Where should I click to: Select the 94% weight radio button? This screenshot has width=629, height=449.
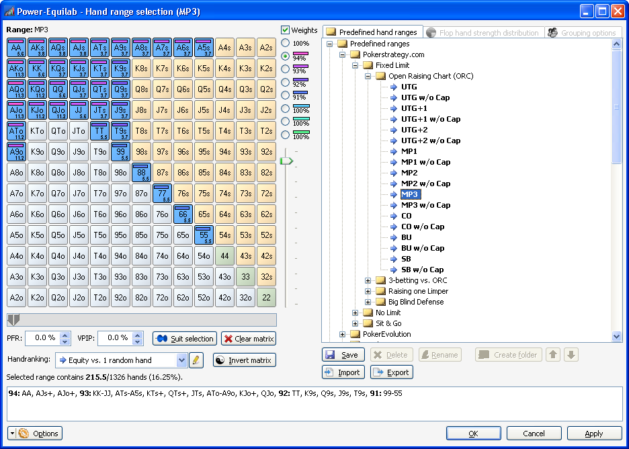pyautogui.click(x=285, y=56)
